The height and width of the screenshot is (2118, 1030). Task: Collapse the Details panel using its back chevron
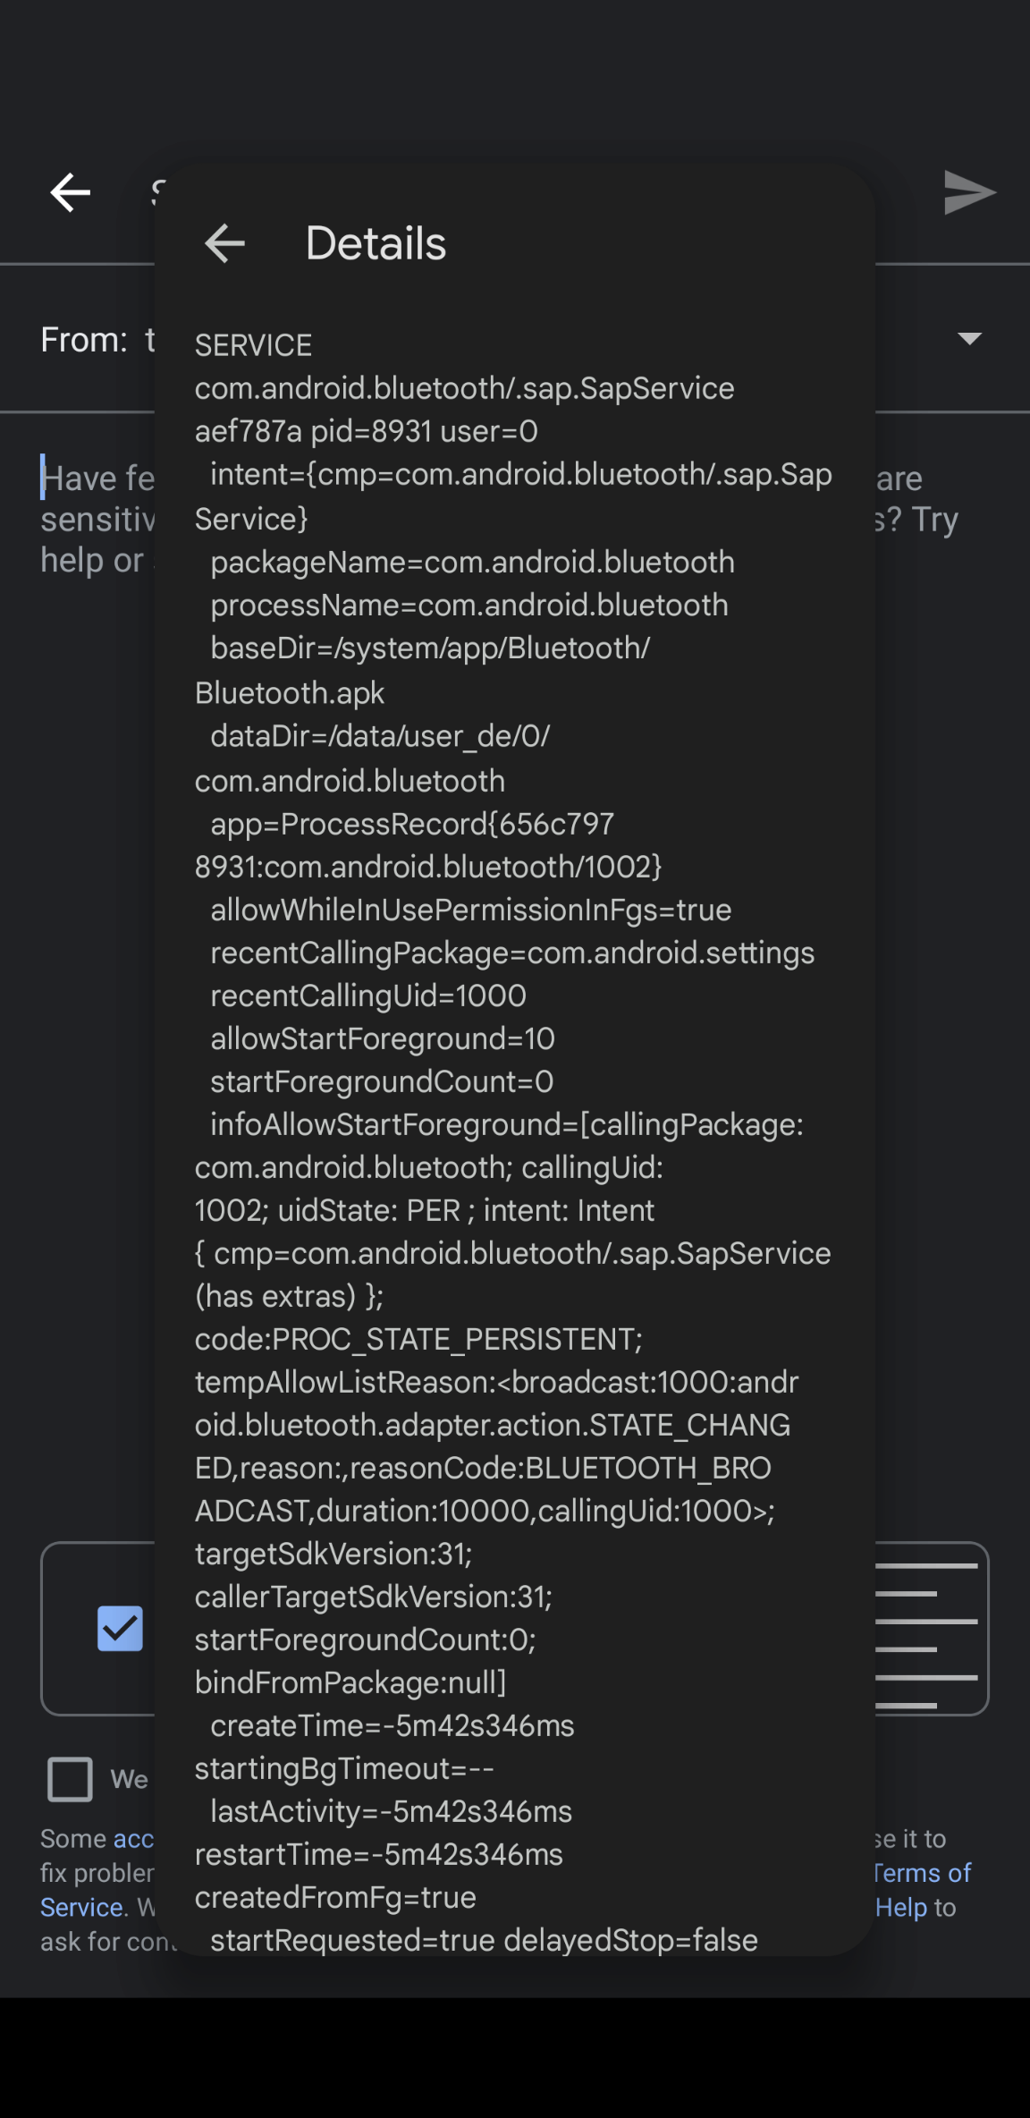224,242
